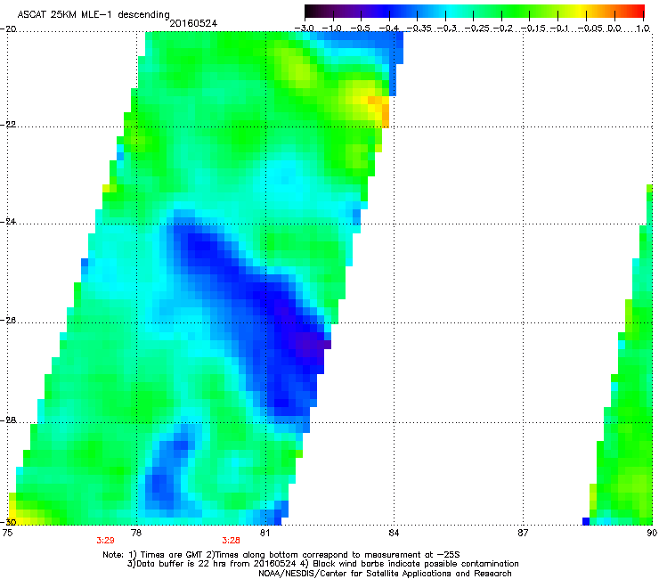Click the '75' longitude axis label
The image size is (659, 579).
click(7, 534)
